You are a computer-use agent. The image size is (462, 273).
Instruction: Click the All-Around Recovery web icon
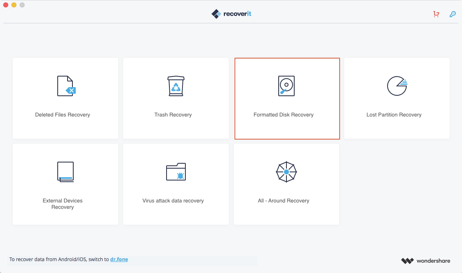point(286,171)
